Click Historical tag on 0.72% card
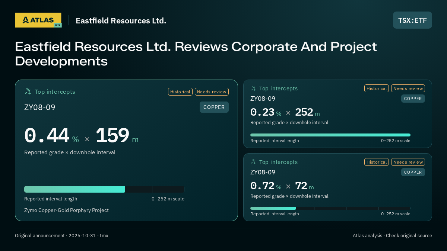Screen dimensions: 447x251 point(377,162)
